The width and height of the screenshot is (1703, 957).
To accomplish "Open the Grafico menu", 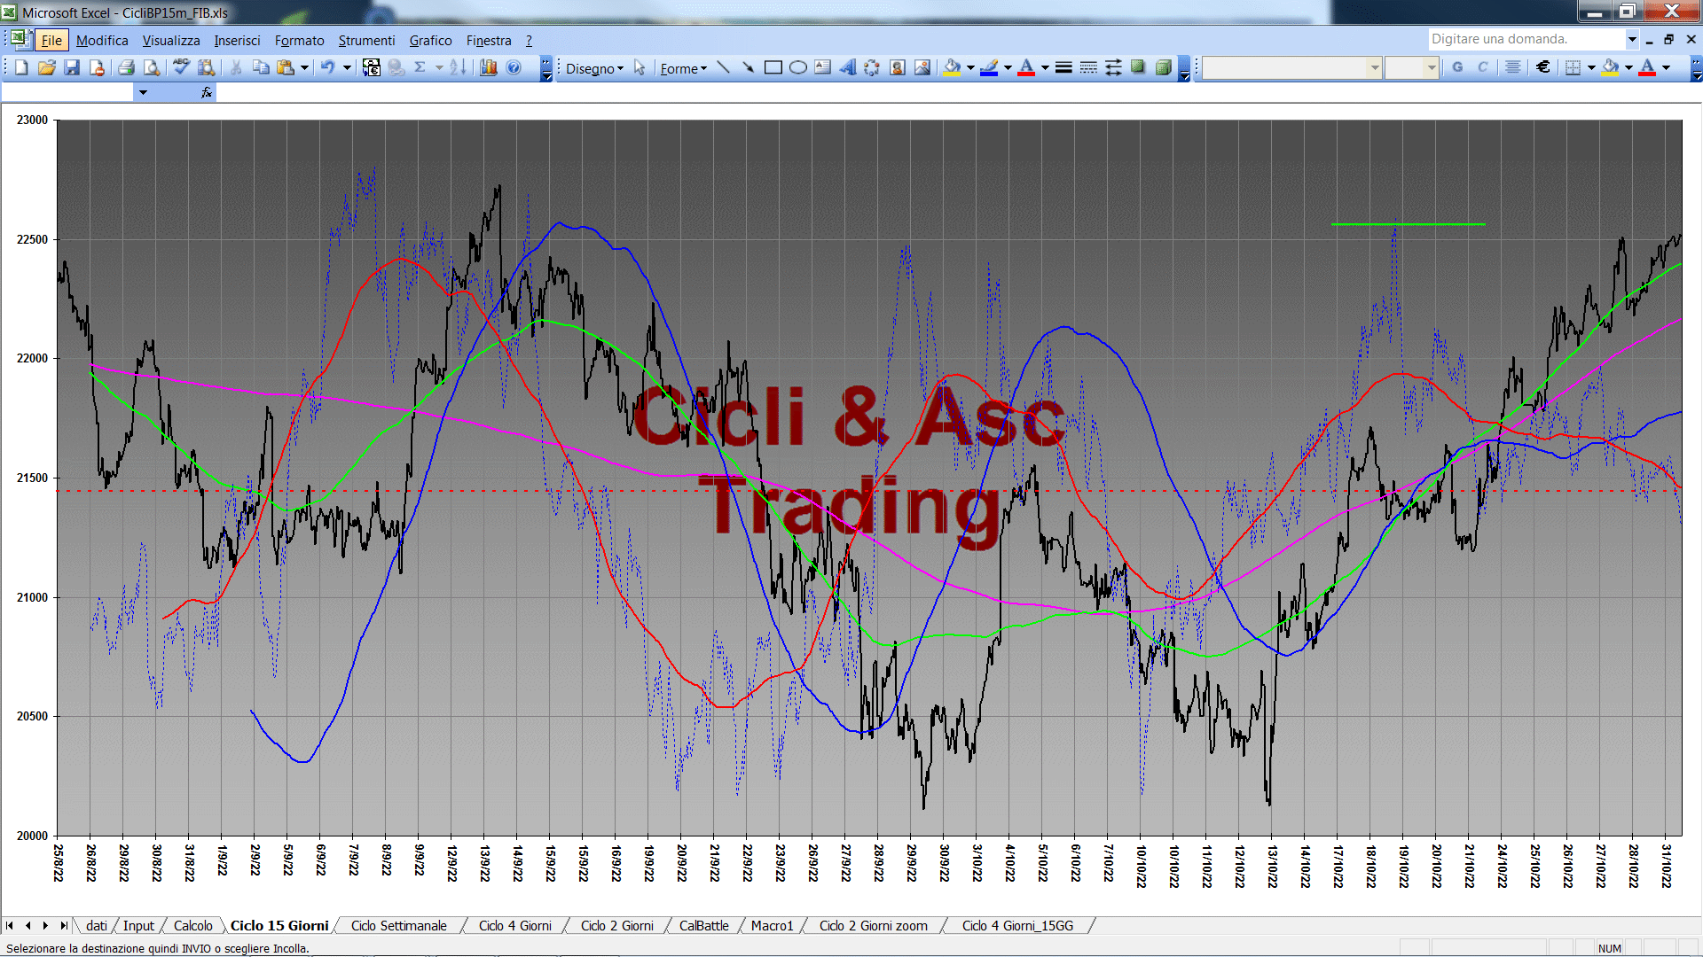I will click(x=430, y=40).
